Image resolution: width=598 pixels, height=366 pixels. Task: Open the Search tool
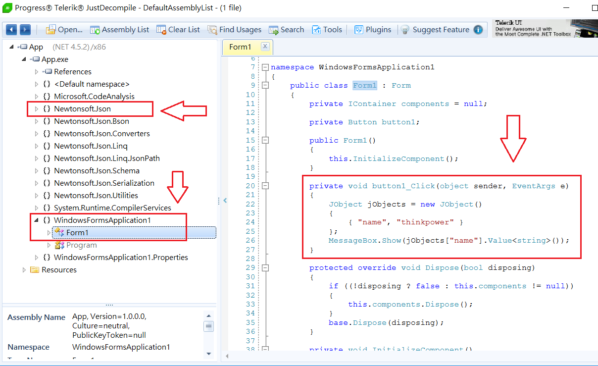[x=286, y=30]
